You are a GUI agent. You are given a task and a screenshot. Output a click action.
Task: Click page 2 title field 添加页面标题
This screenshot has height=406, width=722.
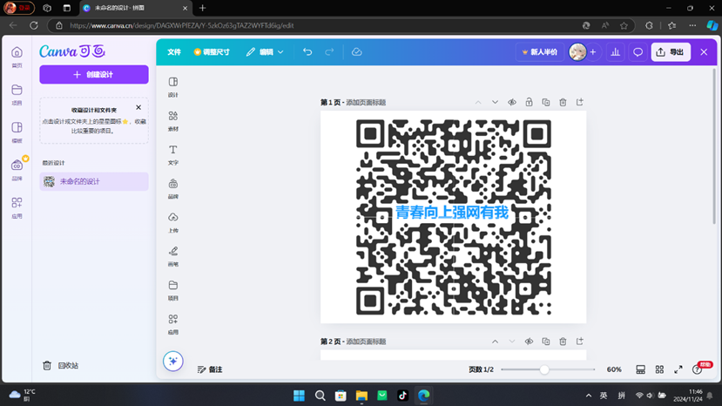366,342
